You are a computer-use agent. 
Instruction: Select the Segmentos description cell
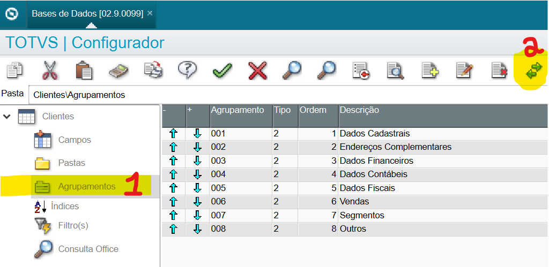coord(443,215)
